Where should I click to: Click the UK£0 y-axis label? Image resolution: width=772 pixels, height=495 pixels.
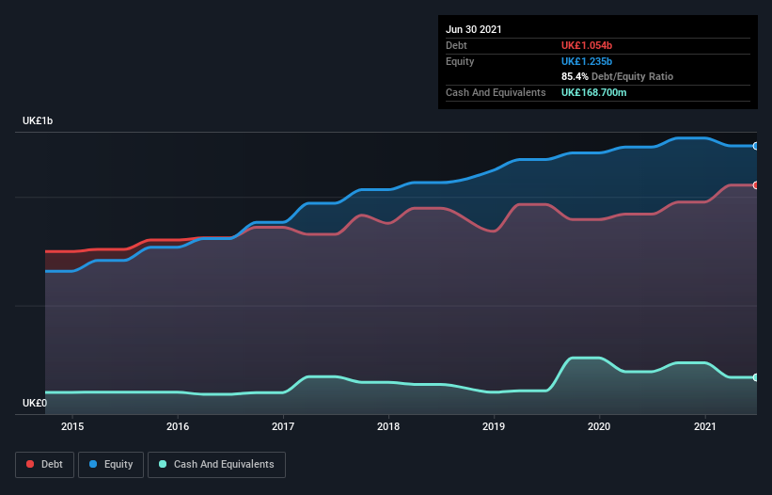click(35, 403)
